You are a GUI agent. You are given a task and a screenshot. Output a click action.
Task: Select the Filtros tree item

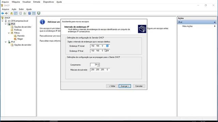click(17, 33)
